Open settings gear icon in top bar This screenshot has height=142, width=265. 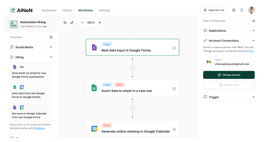coord(234,10)
